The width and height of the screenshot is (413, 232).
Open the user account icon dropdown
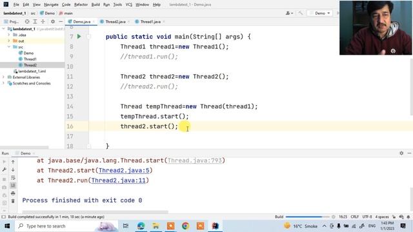289,13
